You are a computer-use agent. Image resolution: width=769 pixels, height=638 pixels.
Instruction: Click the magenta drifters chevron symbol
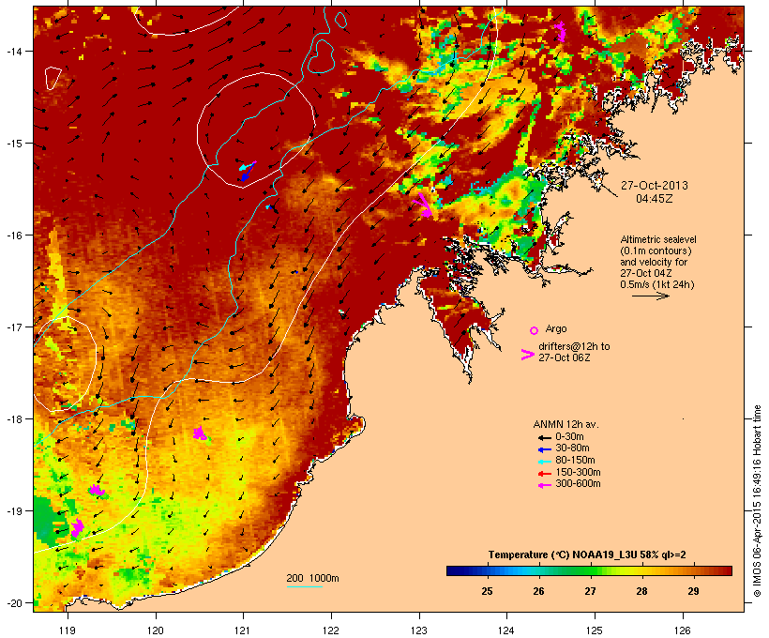[x=527, y=355]
